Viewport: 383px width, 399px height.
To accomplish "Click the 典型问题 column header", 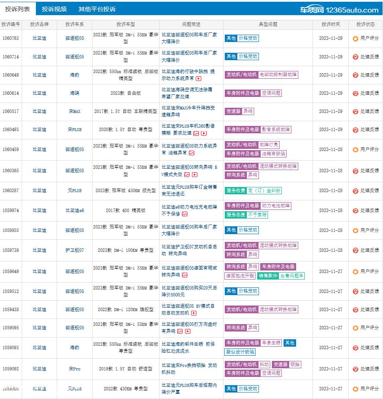I will [268, 24].
